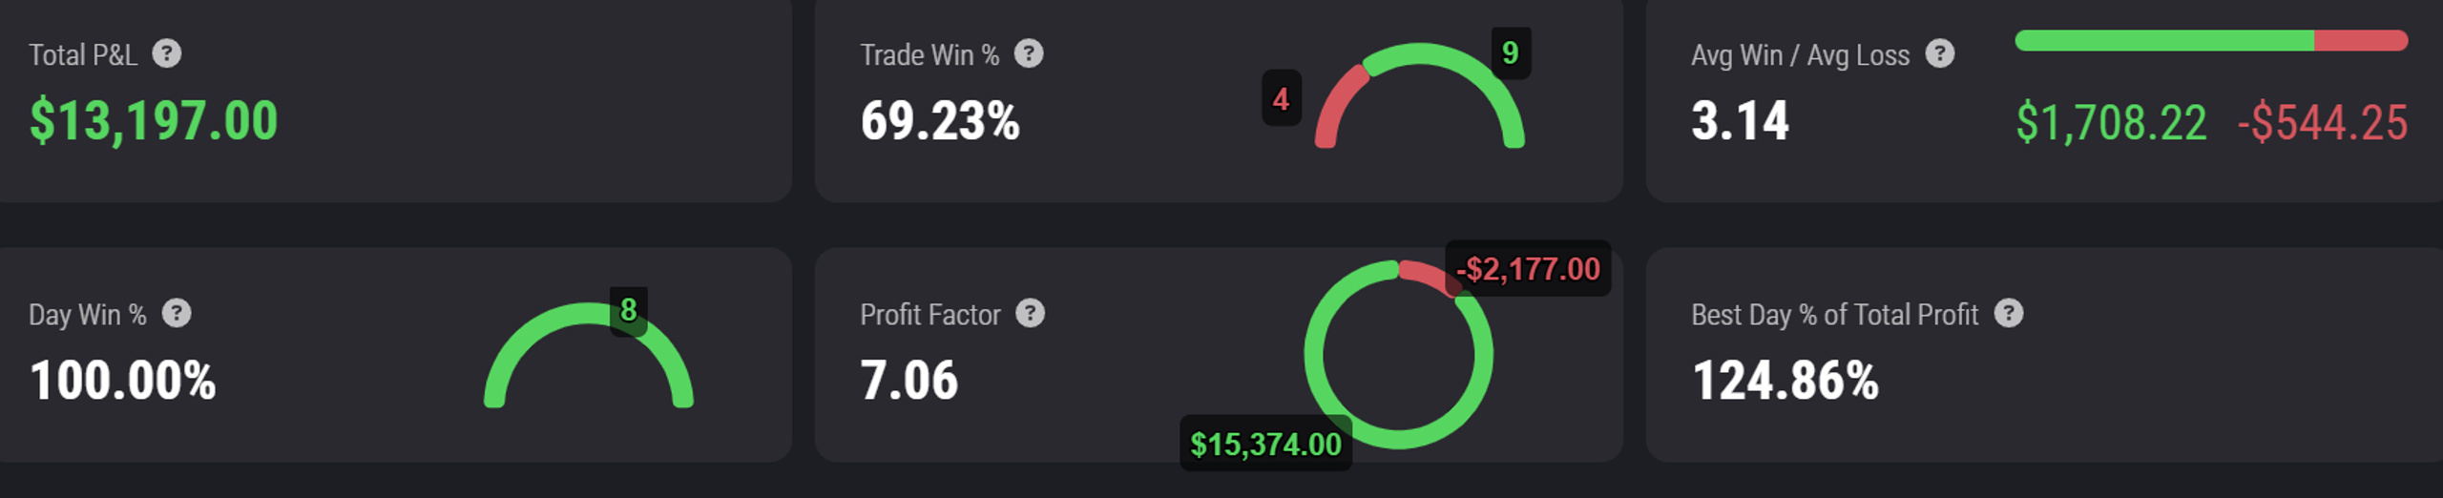Click the 69.23% trade win value
The image size is (2443, 498).
(940, 121)
